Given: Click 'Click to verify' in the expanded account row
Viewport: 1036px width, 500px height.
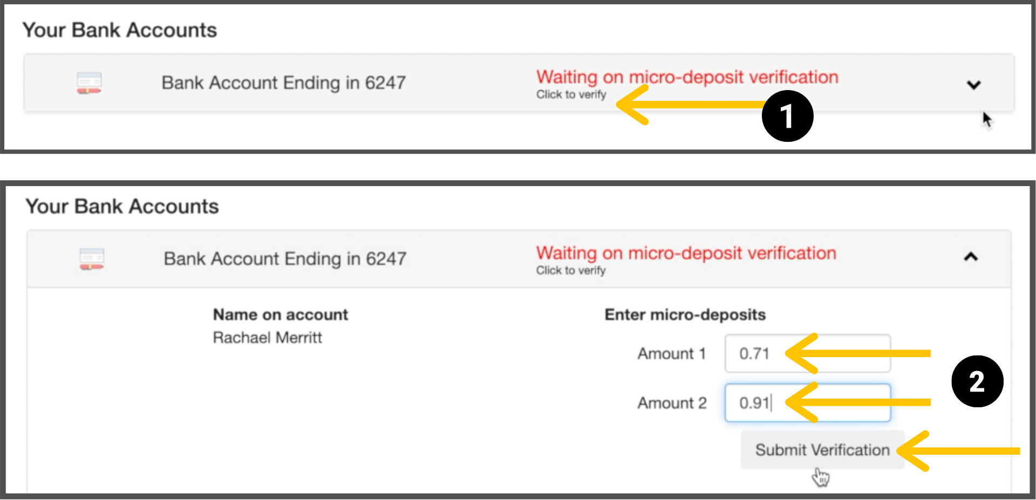Looking at the screenshot, I should [571, 270].
